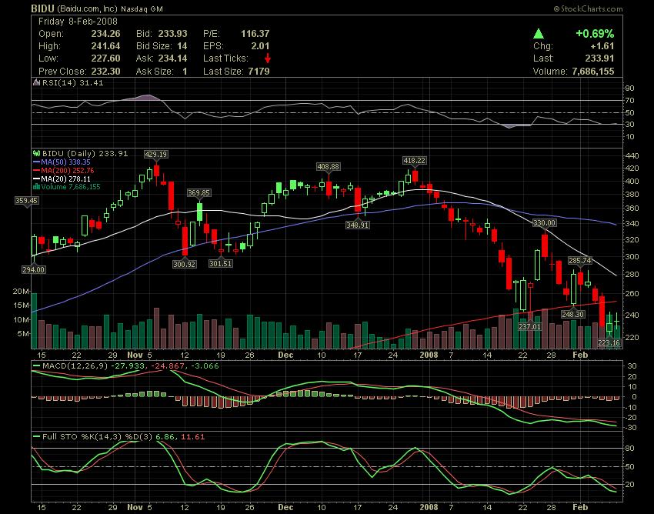This screenshot has width=654, height=514.
Task: Click the 223.16 low price label
Action: tap(609, 343)
